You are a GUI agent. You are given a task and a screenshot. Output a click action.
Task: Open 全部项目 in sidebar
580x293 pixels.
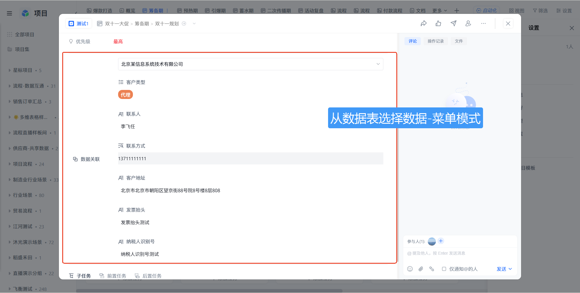pyautogui.click(x=21, y=34)
